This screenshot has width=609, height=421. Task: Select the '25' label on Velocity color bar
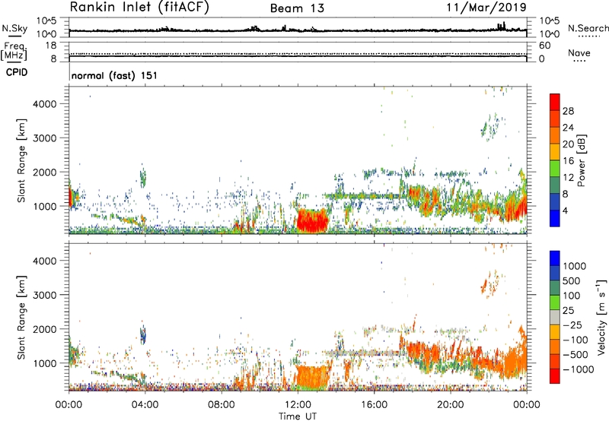click(568, 310)
